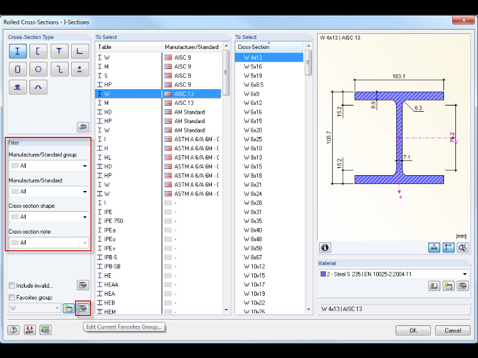The height and width of the screenshot is (358, 478).
Task: Click scrollbar thumb of table list
Action: pyautogui.click(x=226, y=72)
